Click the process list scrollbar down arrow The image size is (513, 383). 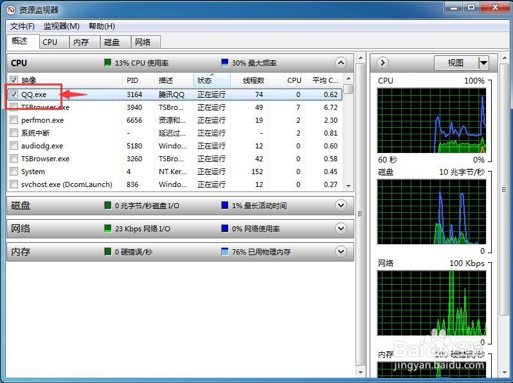pos(349,186)
